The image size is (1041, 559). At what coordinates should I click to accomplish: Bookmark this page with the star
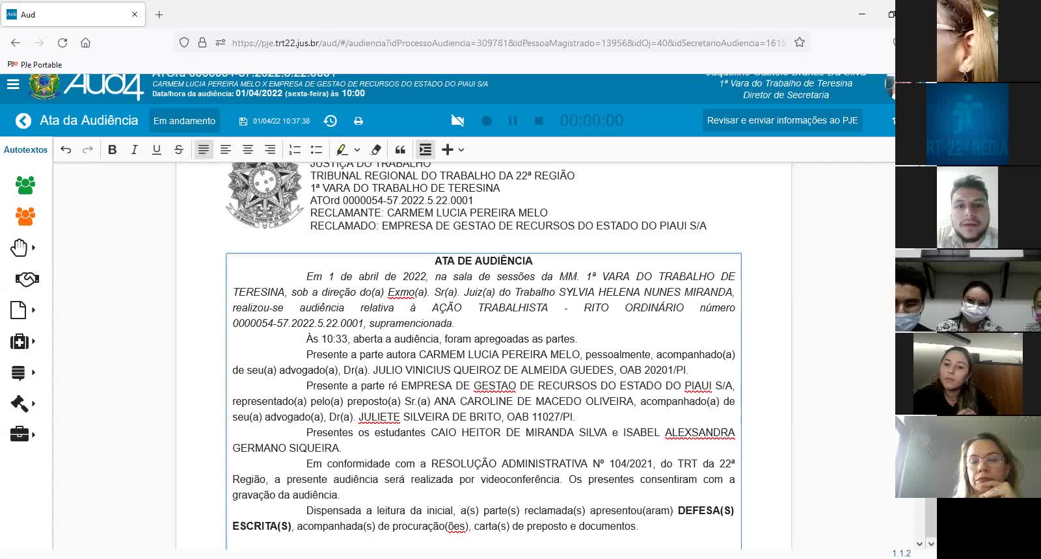pyautogui.click(x=800, y=42)
